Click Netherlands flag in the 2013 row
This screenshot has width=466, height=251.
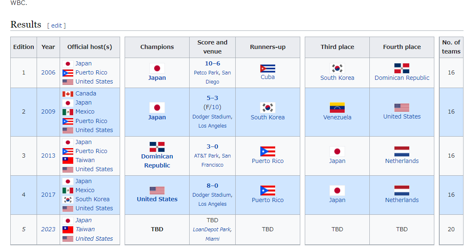pyautogui.click(x=402, y=151)
